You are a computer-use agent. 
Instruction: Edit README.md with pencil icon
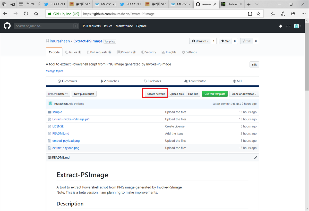pyautogui.click(x=255, y=158)
